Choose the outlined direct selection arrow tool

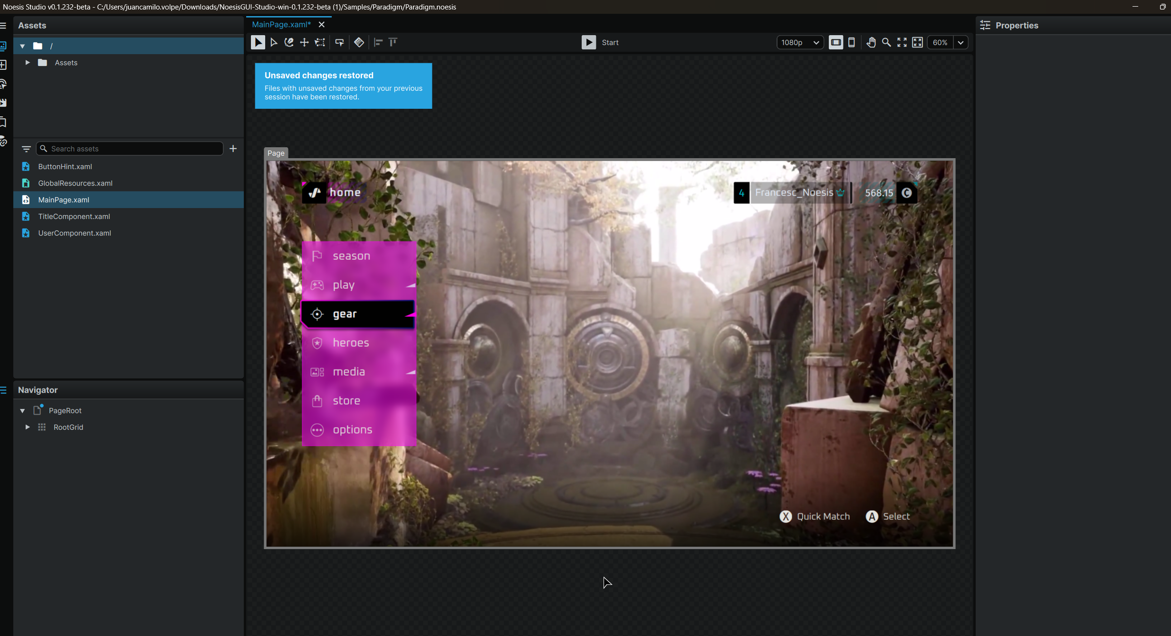pyautogui.click(x=274, y=42)
